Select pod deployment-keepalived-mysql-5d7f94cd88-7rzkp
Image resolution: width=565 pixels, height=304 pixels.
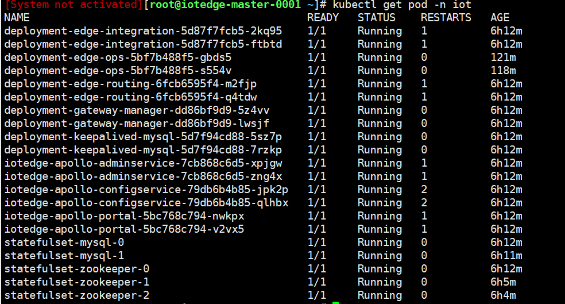[143, 150]
